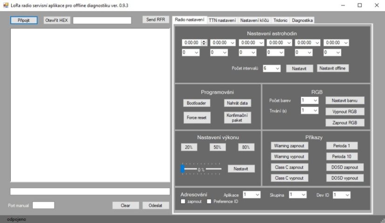385x223 pixels.
Task: Click the Force reset button
Action: click(x=197, y=117)
